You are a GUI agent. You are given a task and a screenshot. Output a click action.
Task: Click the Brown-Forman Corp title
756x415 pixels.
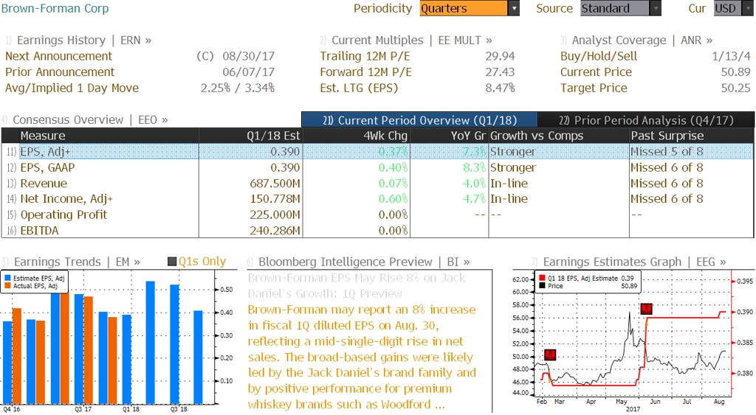tap(55, 8)
